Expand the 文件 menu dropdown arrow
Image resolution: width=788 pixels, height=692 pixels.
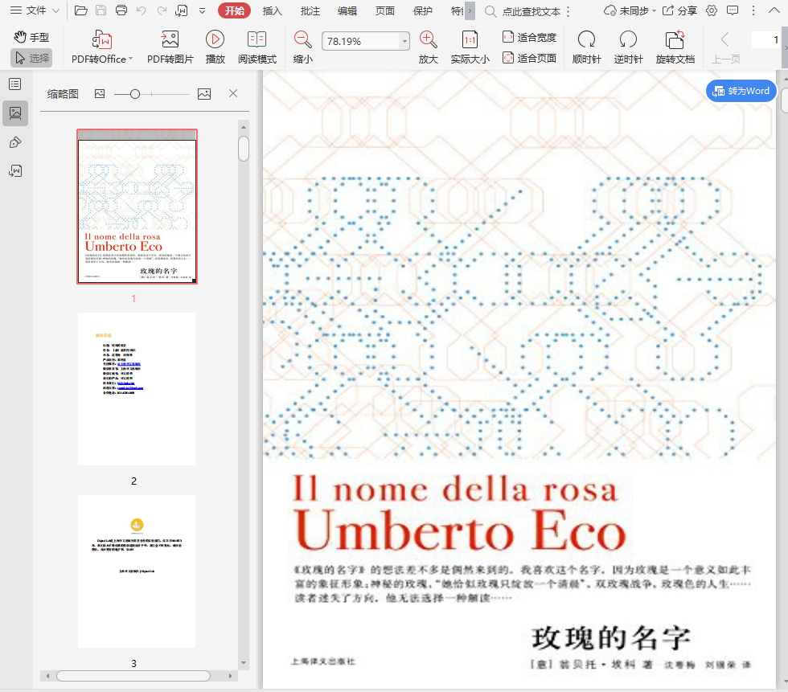55,10
